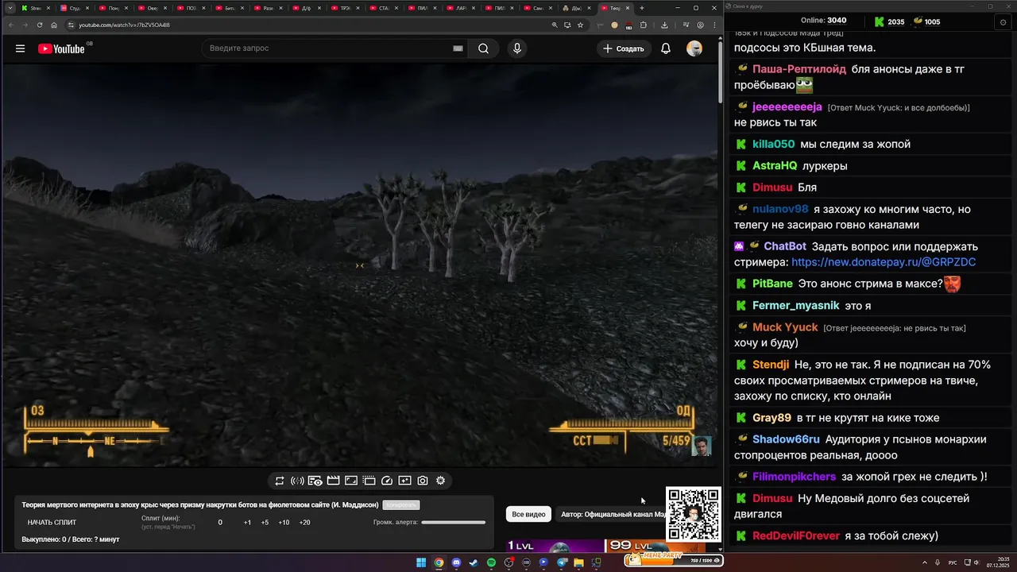Open the donatepay.ru link in chat
Image resolution: width=1017 pixels, height=572 pixels.
click(884, 262)
